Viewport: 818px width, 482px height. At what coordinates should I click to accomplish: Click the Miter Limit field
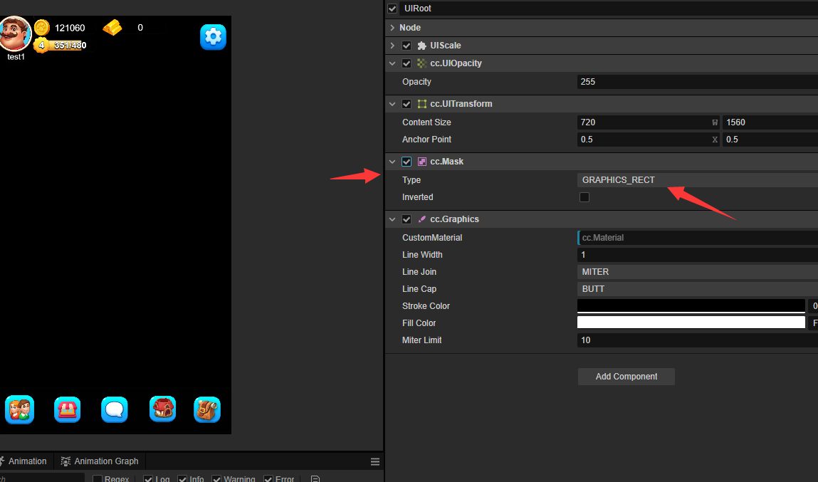point(698,340)
